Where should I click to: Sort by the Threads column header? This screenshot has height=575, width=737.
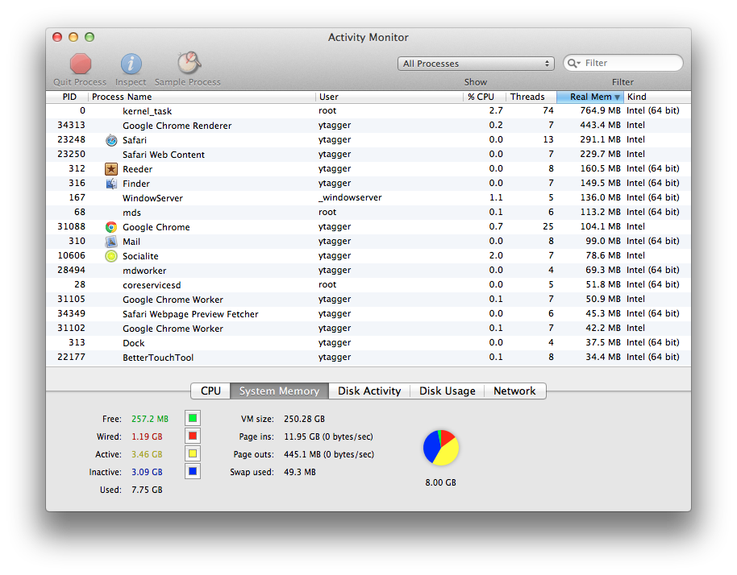pyautogui.click(x=531, y=97)
